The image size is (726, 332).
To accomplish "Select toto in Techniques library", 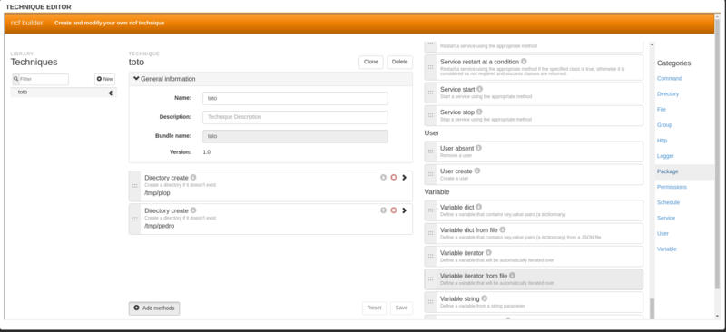I will (x=64, y=93).
